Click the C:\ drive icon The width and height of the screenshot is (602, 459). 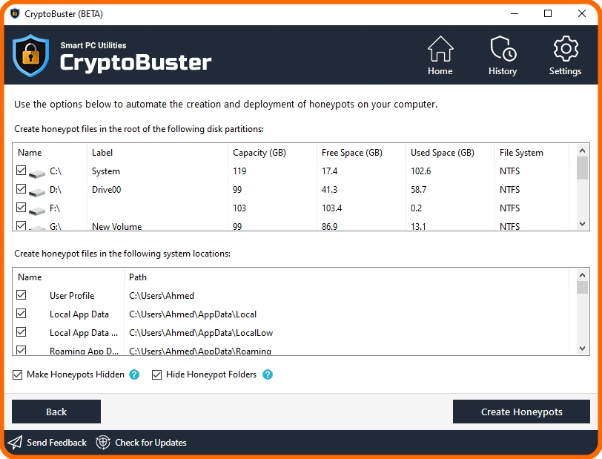coord(37,174)
